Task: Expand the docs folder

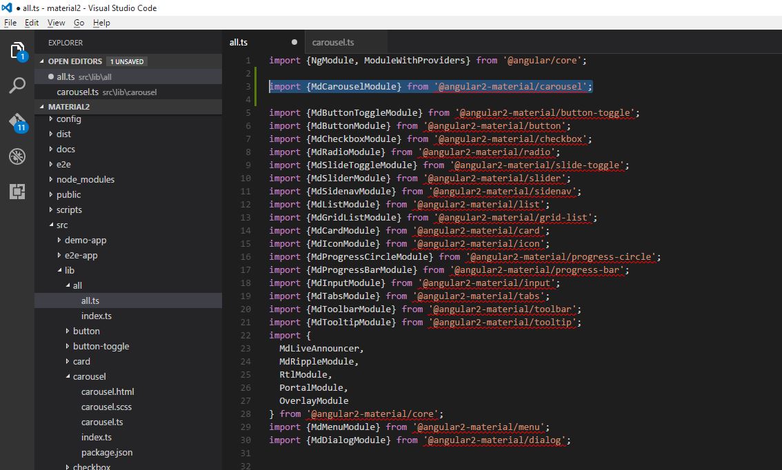Action: click(66, 149)
